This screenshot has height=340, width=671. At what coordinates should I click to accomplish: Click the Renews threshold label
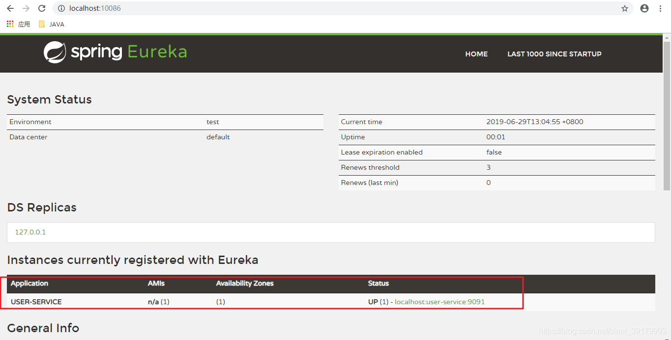coord(370,167)
